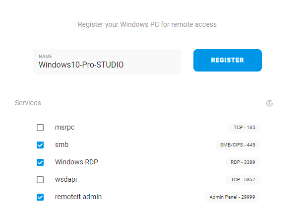
Task: Select the SMB/CIFS - 445 badge
Action: (238, 145)
